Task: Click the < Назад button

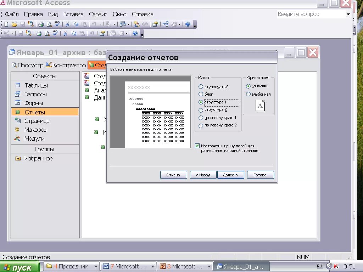Action: (x=203, y=175)
